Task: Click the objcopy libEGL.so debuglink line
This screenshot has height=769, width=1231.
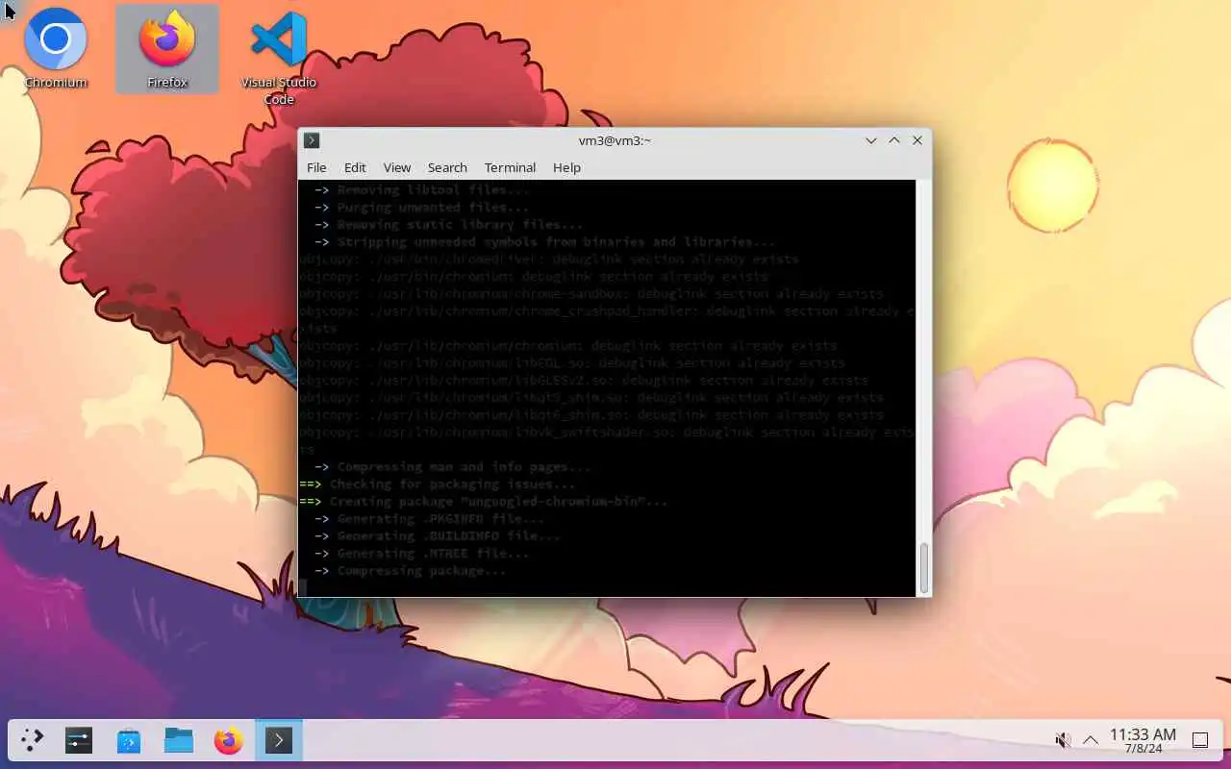Action: click(x=571, y=363)
